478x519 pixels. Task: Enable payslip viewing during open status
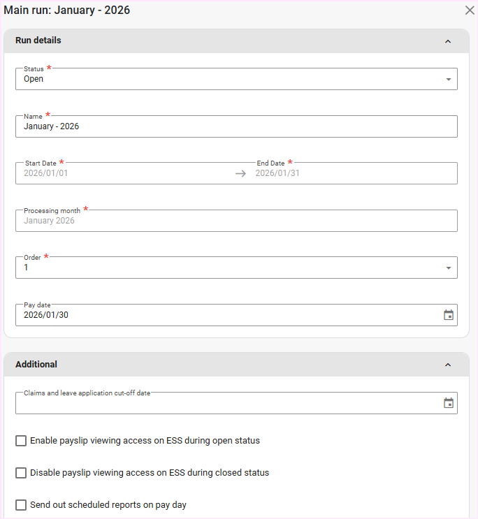(22, 441)
